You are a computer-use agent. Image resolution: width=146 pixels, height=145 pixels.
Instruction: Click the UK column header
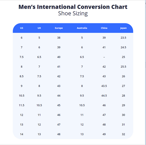tap(39, 28)
